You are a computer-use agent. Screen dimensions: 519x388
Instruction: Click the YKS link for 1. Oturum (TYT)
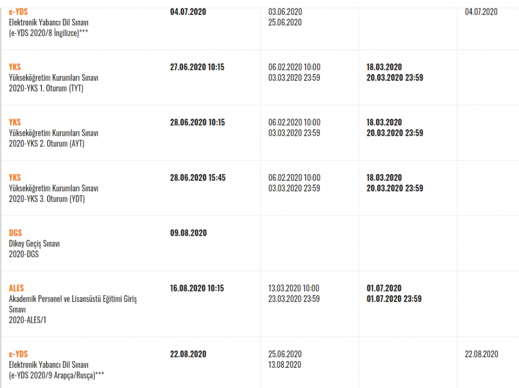coord(15,67)
